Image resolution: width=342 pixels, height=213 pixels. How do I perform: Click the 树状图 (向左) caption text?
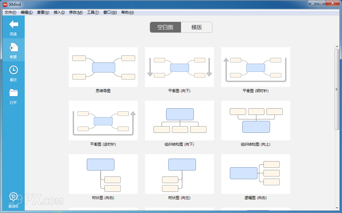pos(179,198)
